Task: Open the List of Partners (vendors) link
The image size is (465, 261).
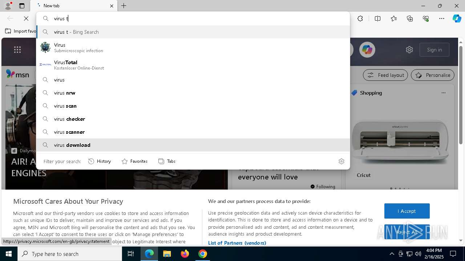Action: pyautogui.click(x=237, y=243)
